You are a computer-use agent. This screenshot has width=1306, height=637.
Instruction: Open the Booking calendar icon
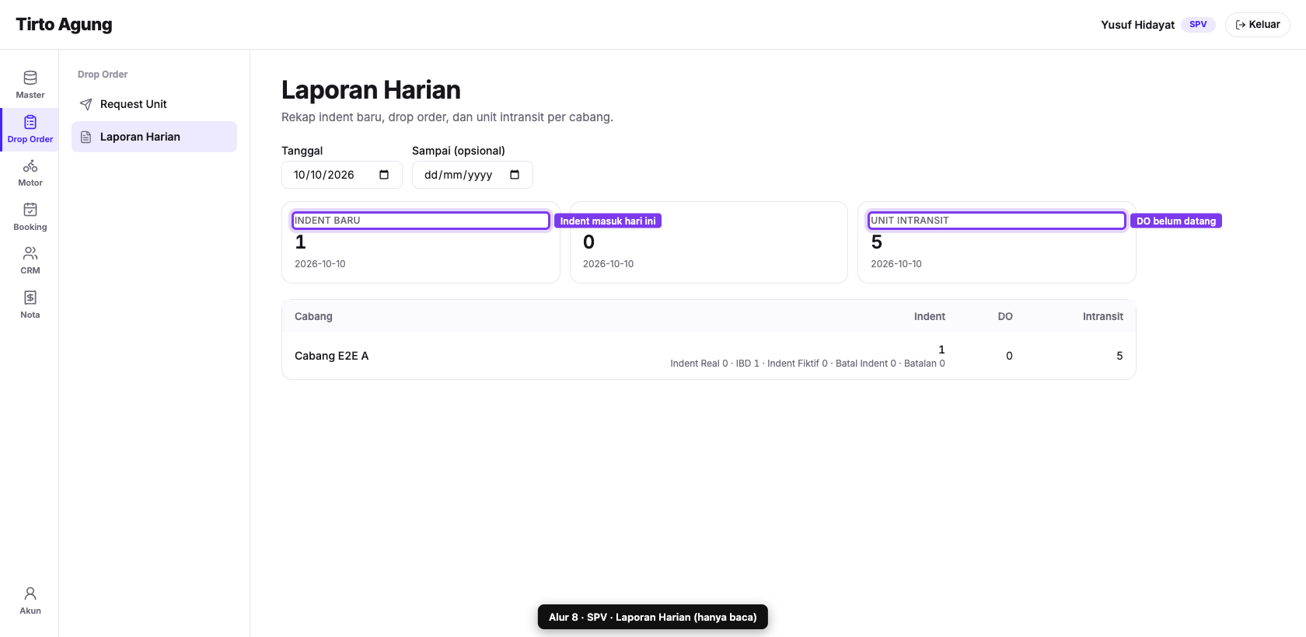[30, 210]
